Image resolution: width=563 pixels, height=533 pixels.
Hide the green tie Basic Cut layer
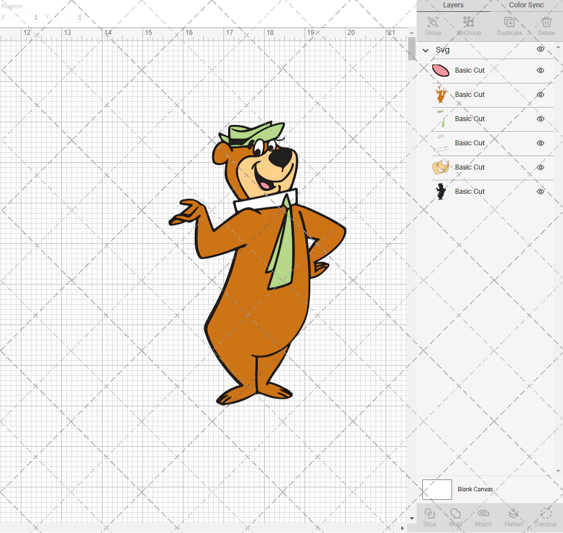point(540,119)
